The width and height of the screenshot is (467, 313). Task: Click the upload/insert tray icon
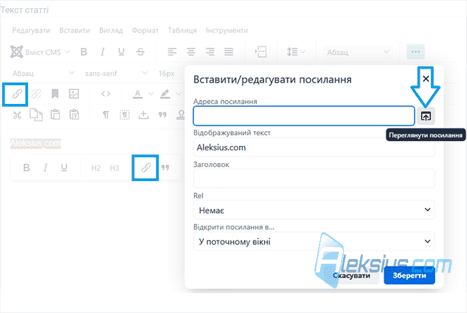point(143,115)
